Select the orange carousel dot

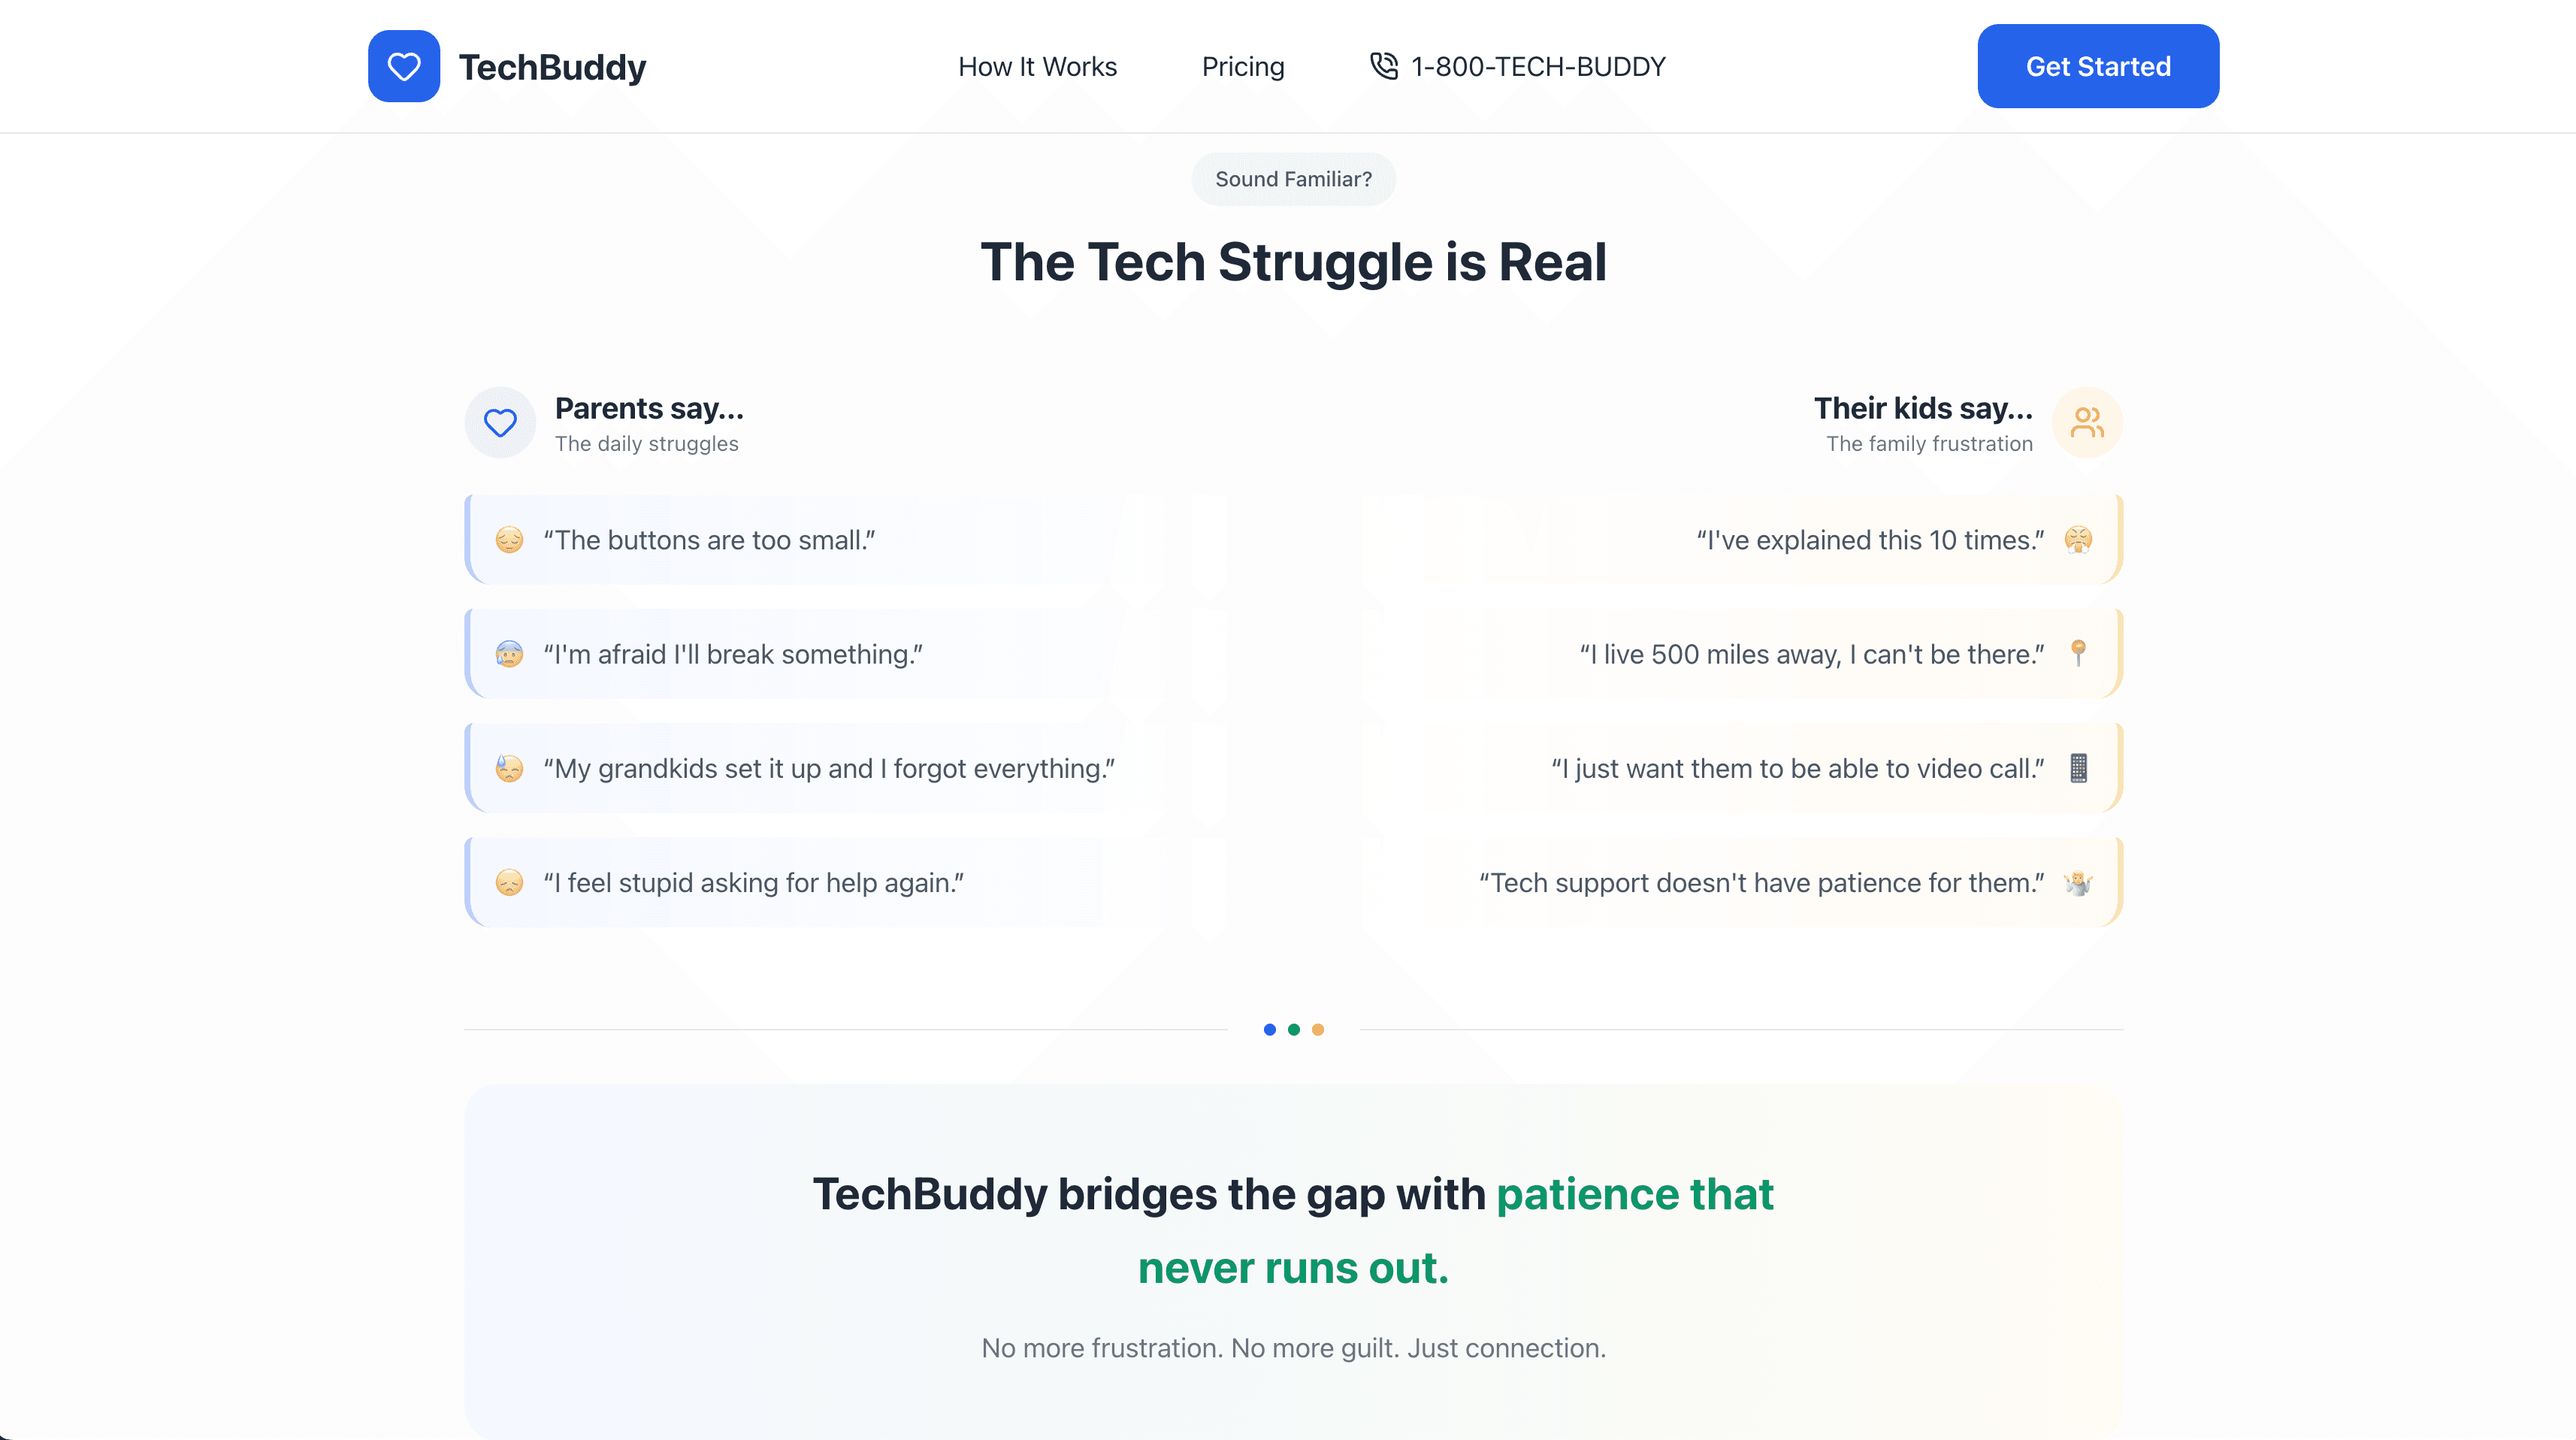(x=1318, y=1028)
